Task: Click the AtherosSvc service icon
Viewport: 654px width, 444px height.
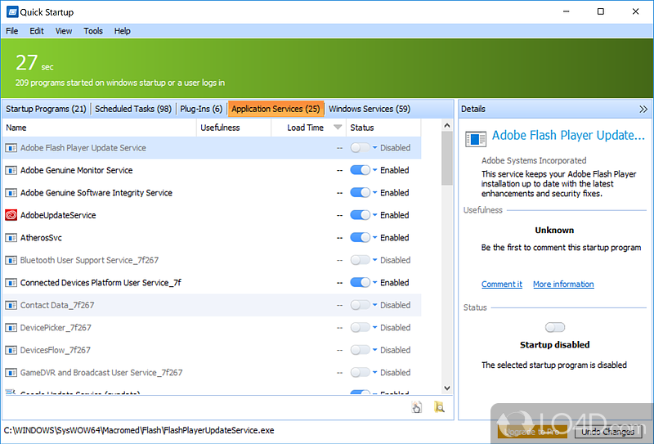Action: tap(11, 238)
